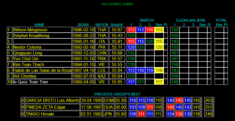Select PINEDA ZETA Edgar's red 111 snatch
This screenshot has width=235, height=121.
[150, 107]
